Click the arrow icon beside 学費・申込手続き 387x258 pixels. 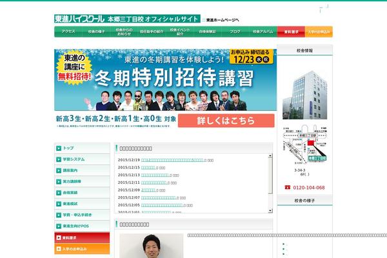[x=59, y=215]
